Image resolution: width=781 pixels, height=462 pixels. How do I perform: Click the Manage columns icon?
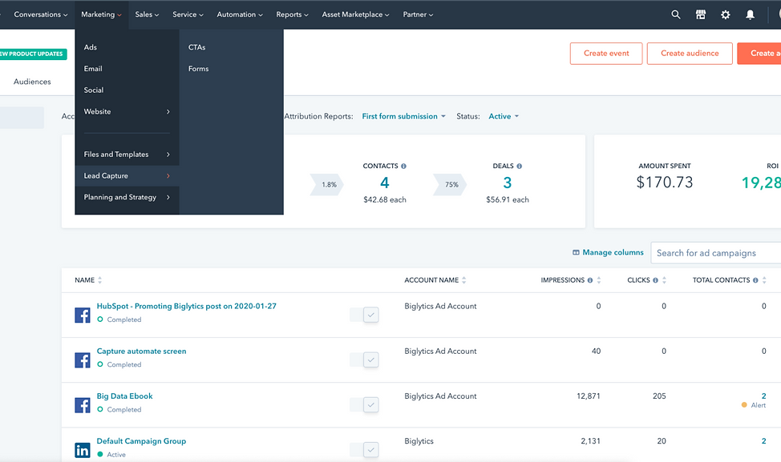coord(575,252)
